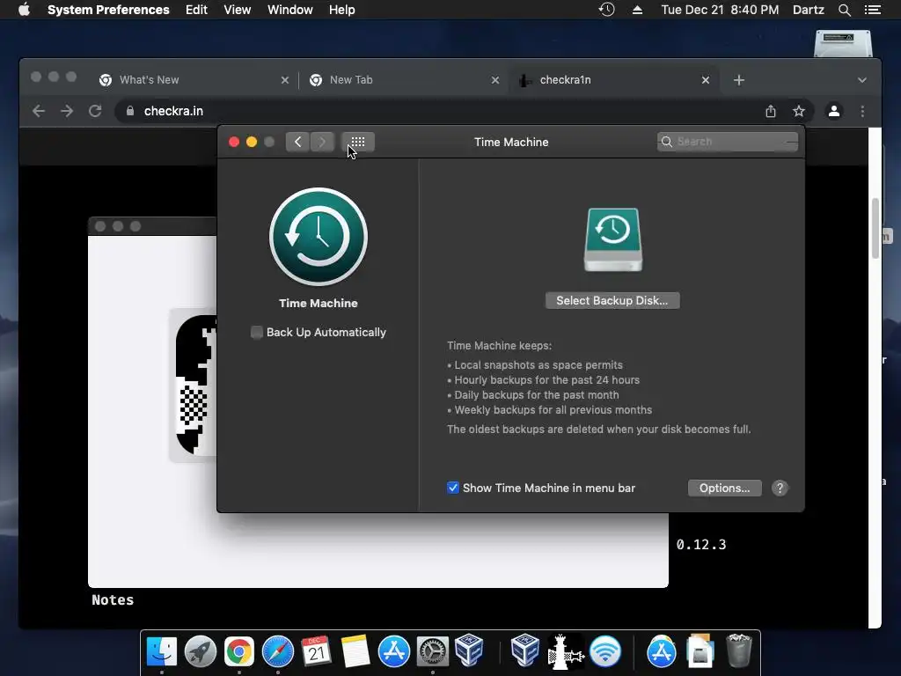Open the Edit menu
Viewport: 901px width, 676px height.
pos(196,10)
